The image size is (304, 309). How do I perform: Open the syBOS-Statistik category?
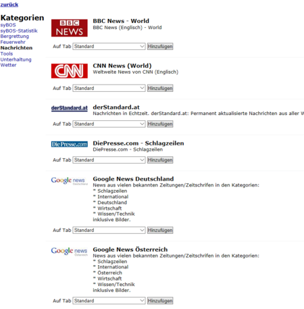click(x=19, y=30)
